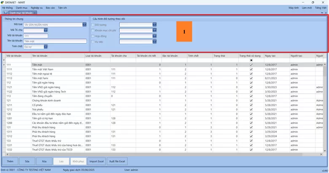Click the Xóa button

point(44,161)
